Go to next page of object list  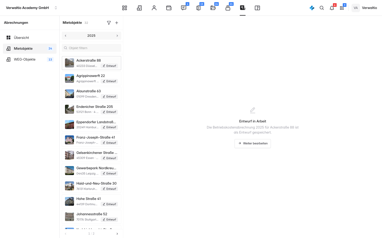coord(117,234)
